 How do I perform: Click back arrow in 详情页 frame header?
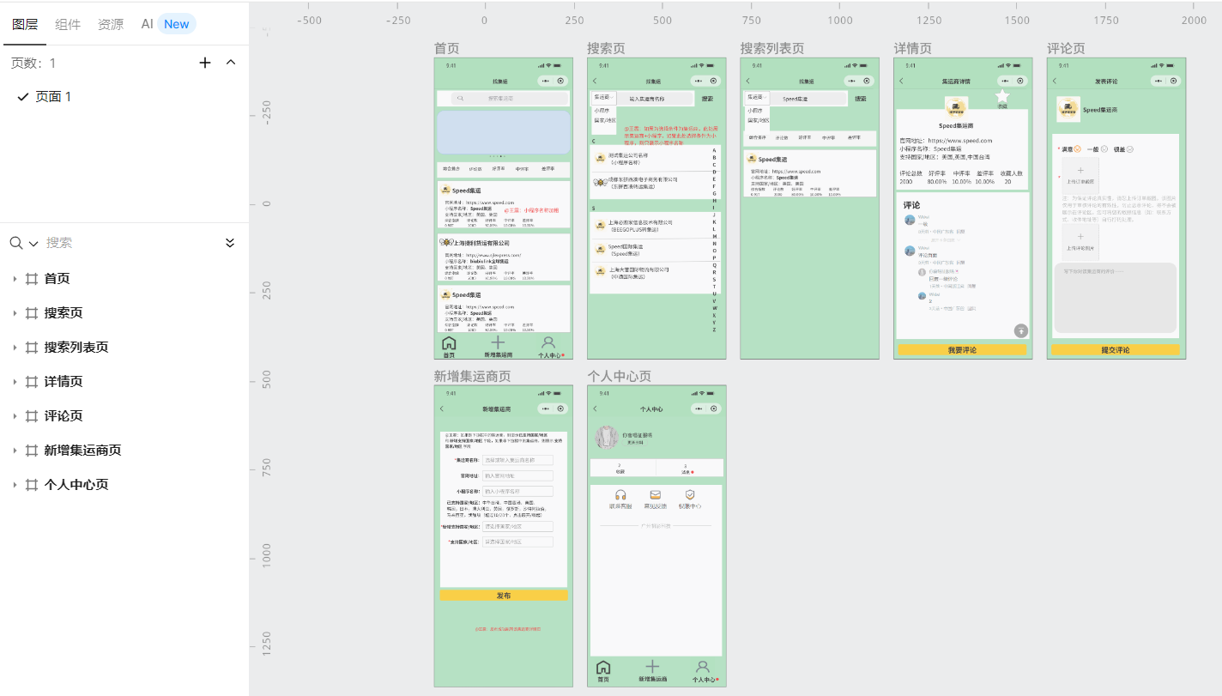coord(901,81)
